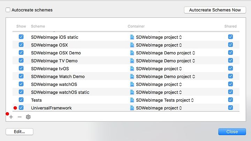Open container dropdown for SDWebImage tvOS
This screenshot has width=251, height=141.
181,69
